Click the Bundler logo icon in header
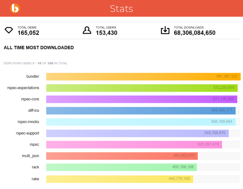243x189 pixels. pos(15,8)
